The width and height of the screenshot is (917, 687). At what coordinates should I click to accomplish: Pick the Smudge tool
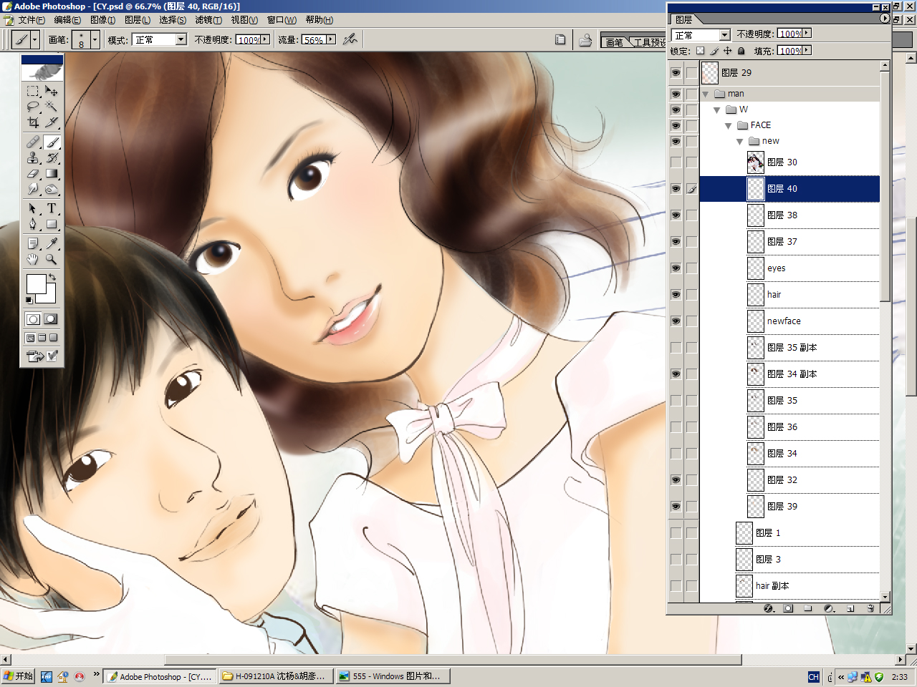coord(33,189)
